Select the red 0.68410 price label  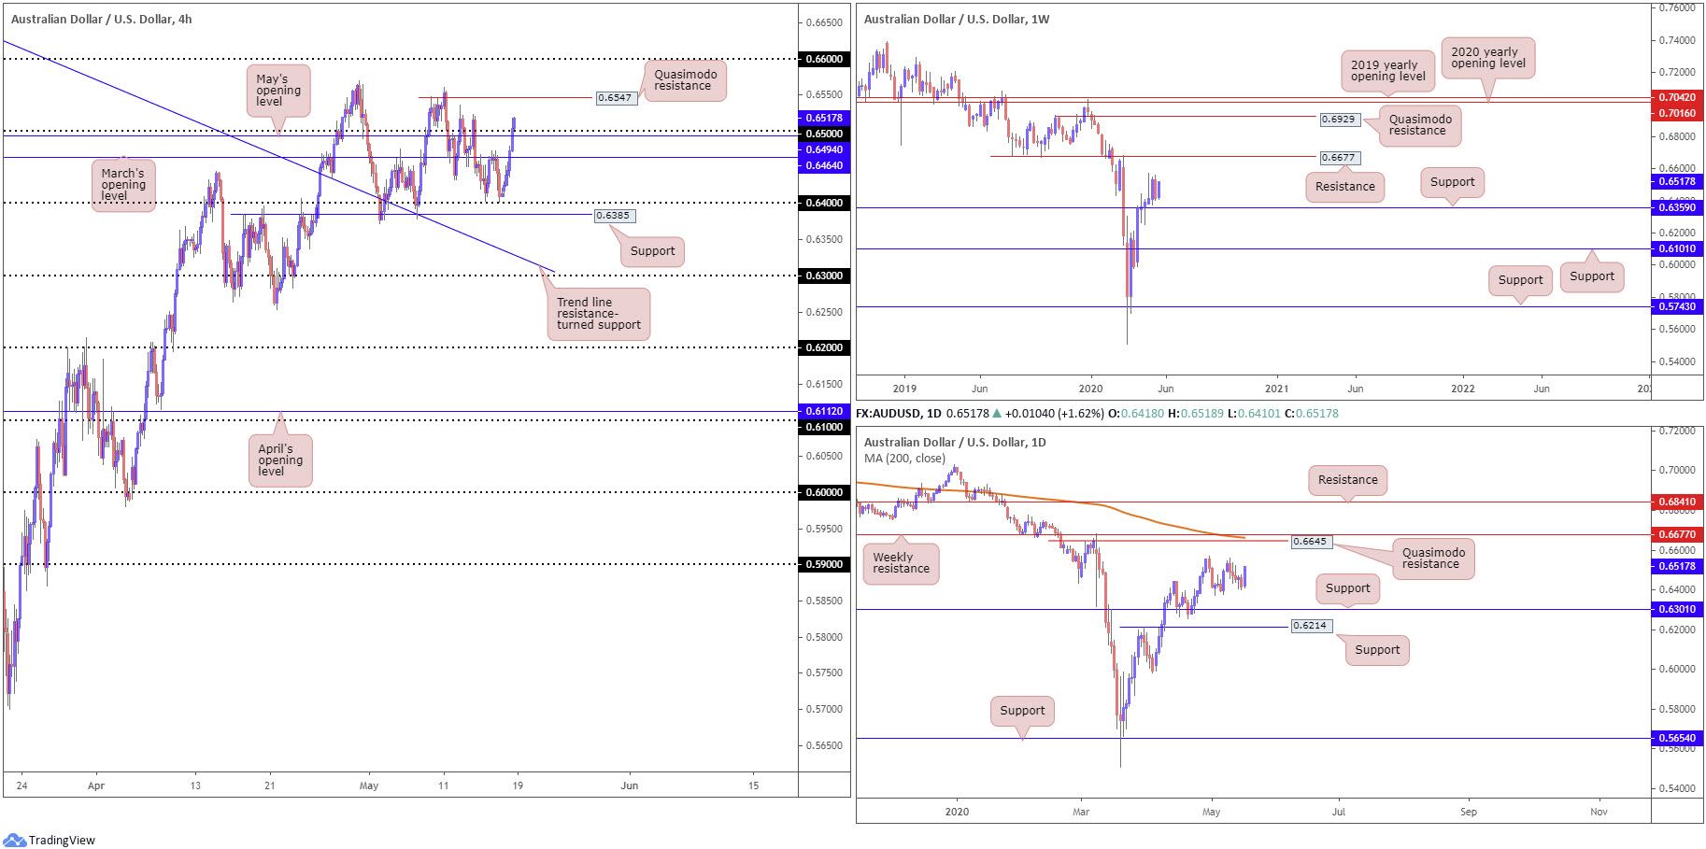1676,502
